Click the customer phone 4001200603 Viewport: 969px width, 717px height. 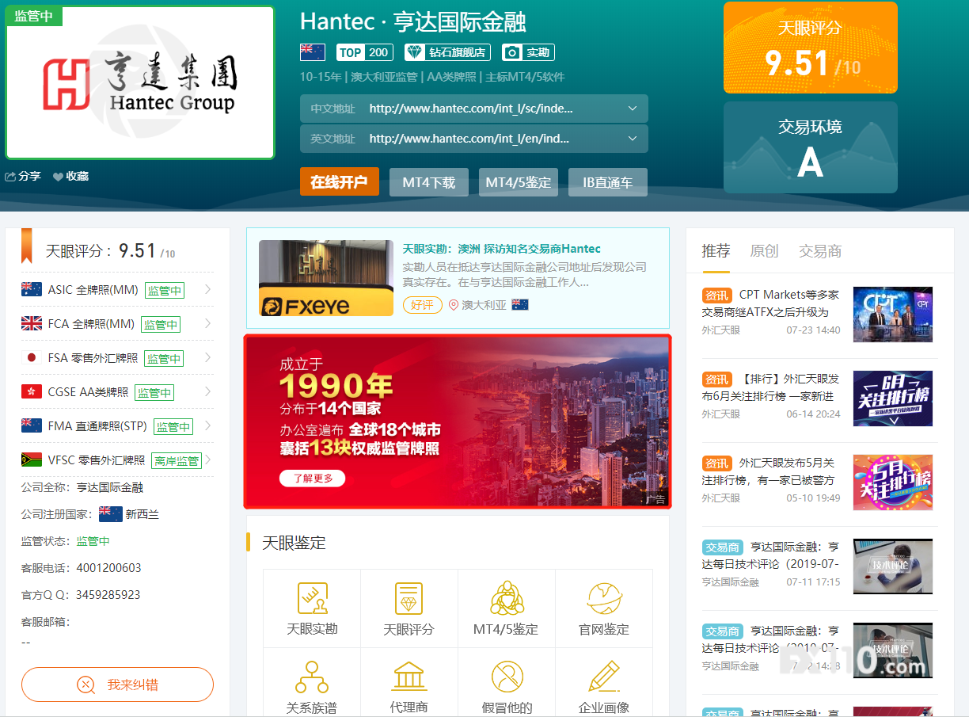108,568
